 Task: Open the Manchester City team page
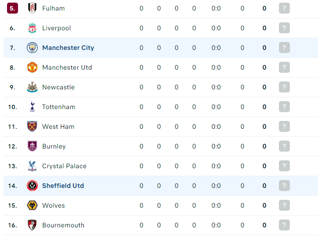[x=68, y=48]
